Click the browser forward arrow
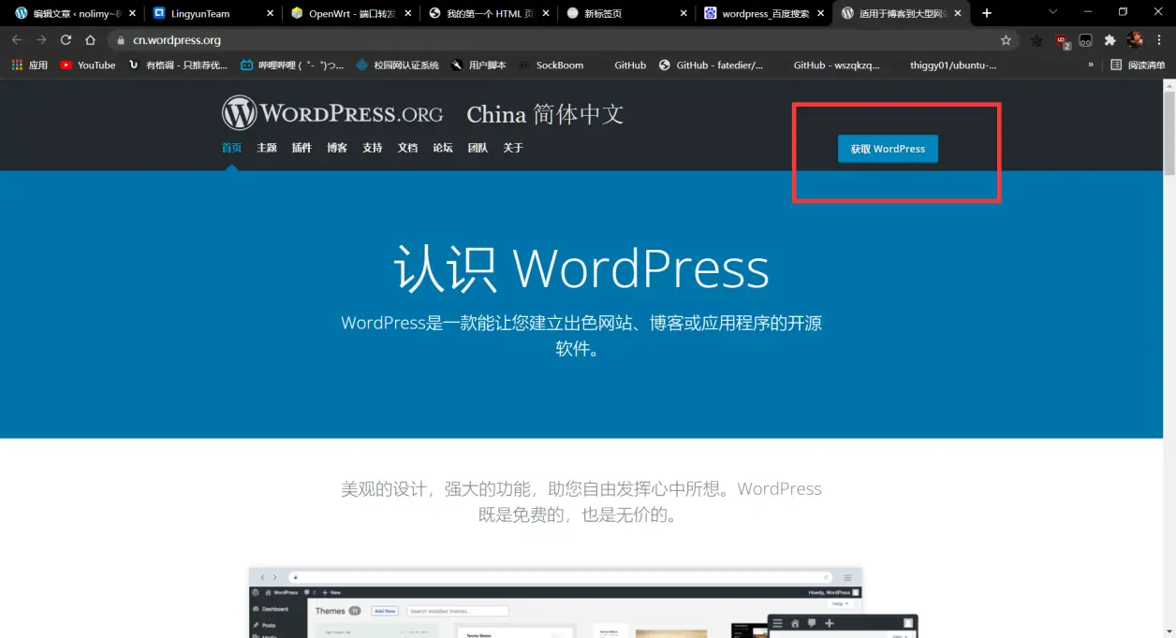This screenshot has width=1176, height=638. [x=41, y=40]
